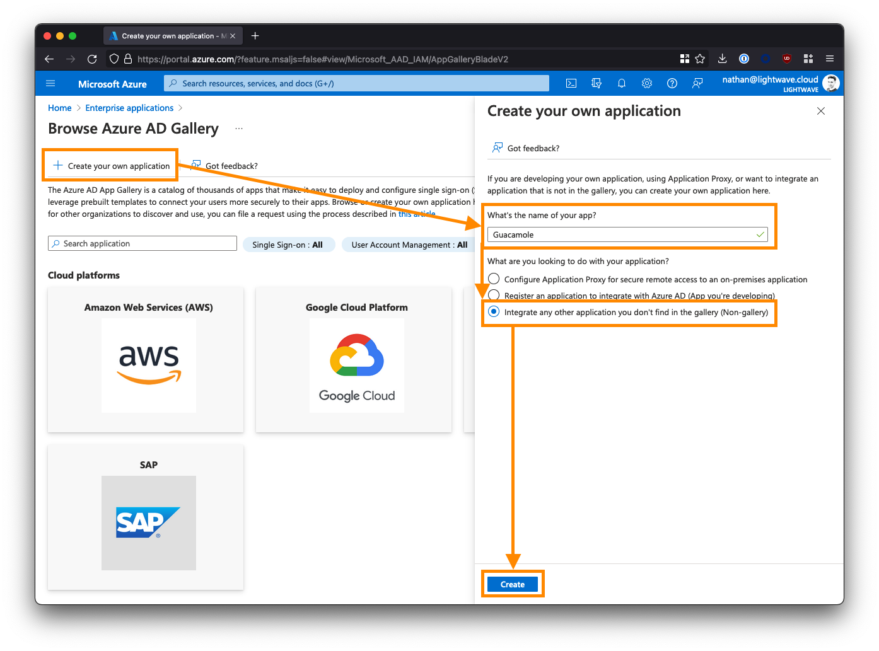Go to Enterprise applications breadcrumb
This screenshot has height=651, width=879.
coord(129,108)
